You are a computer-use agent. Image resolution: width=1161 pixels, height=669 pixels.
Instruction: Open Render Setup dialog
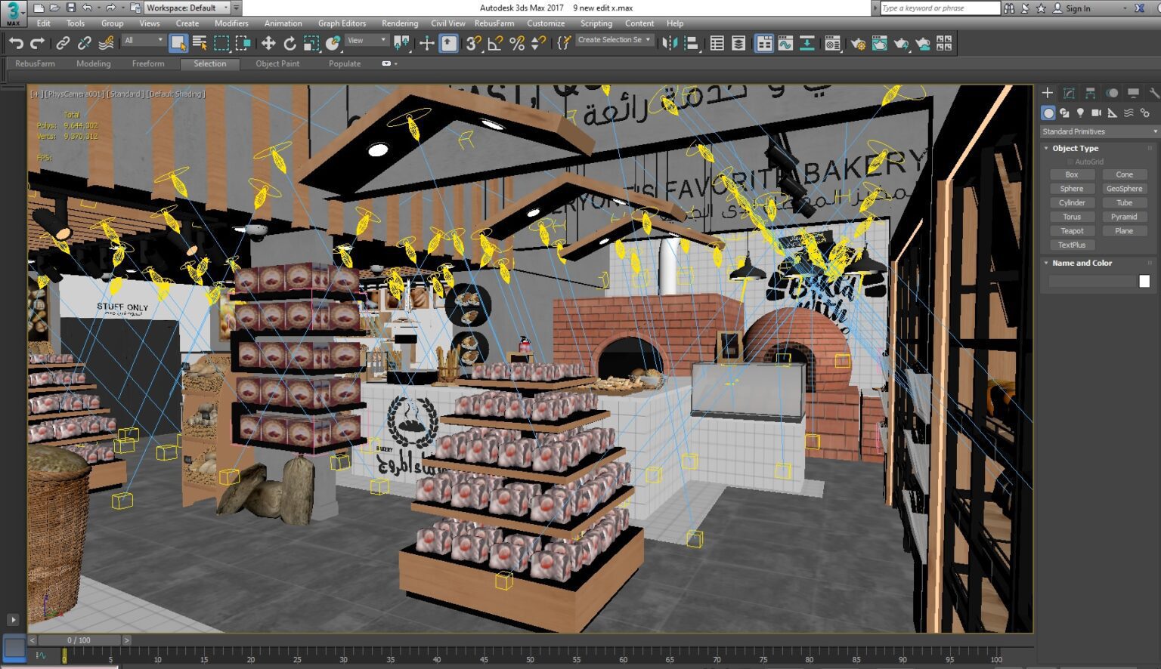858,43
